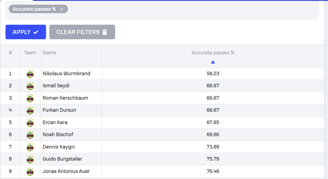
Task: Click the 75.79 value for Guido Burgstaller
Action: coord(213,159)
